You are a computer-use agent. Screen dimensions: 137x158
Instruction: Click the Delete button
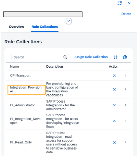tap(126, 14)
